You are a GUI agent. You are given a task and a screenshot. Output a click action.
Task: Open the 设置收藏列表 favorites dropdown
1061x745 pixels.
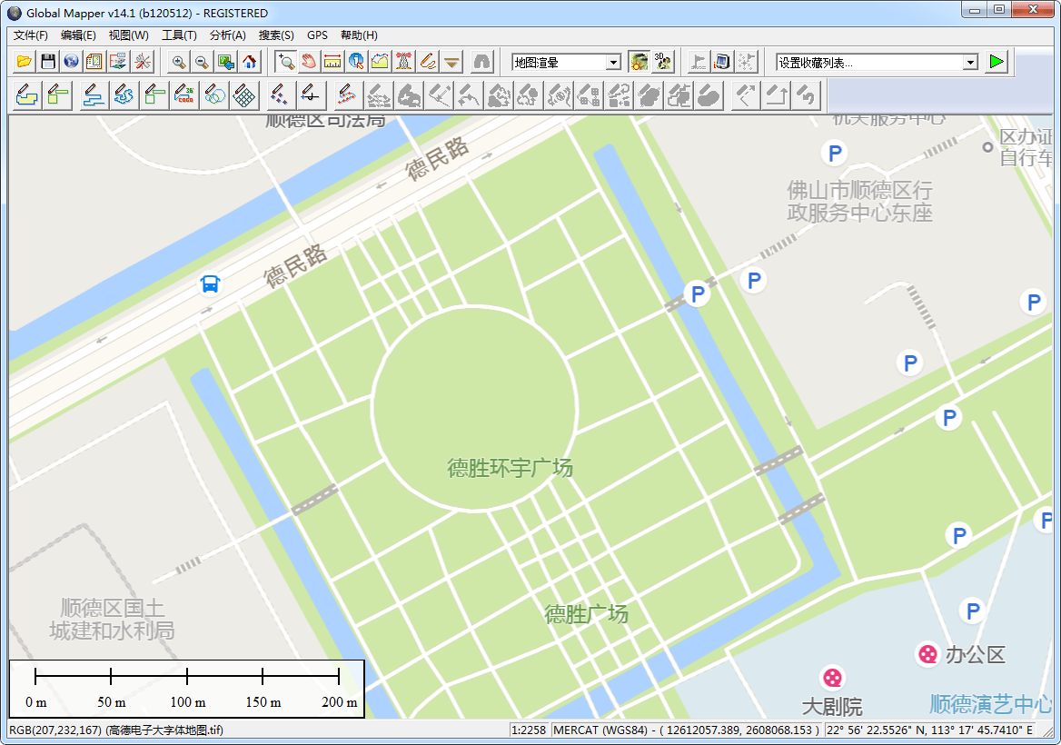click(877, 63)
